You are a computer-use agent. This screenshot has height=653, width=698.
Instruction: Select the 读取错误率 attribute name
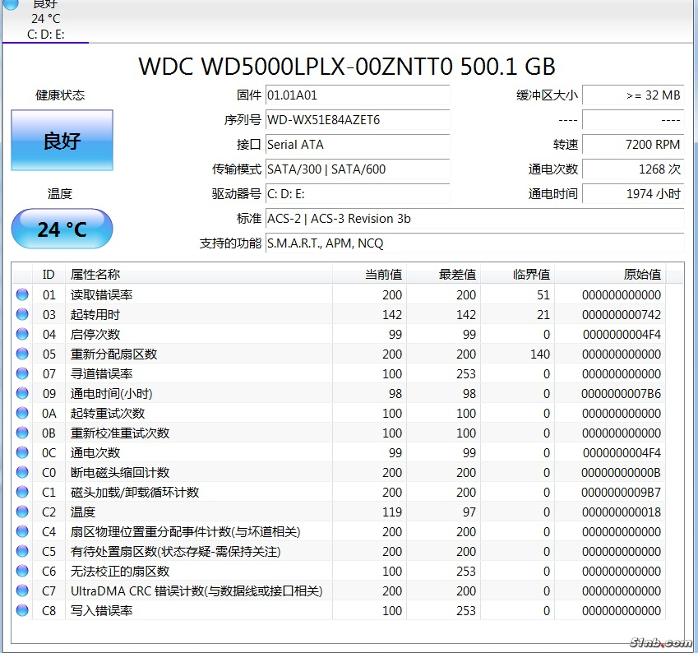point(101,295)
